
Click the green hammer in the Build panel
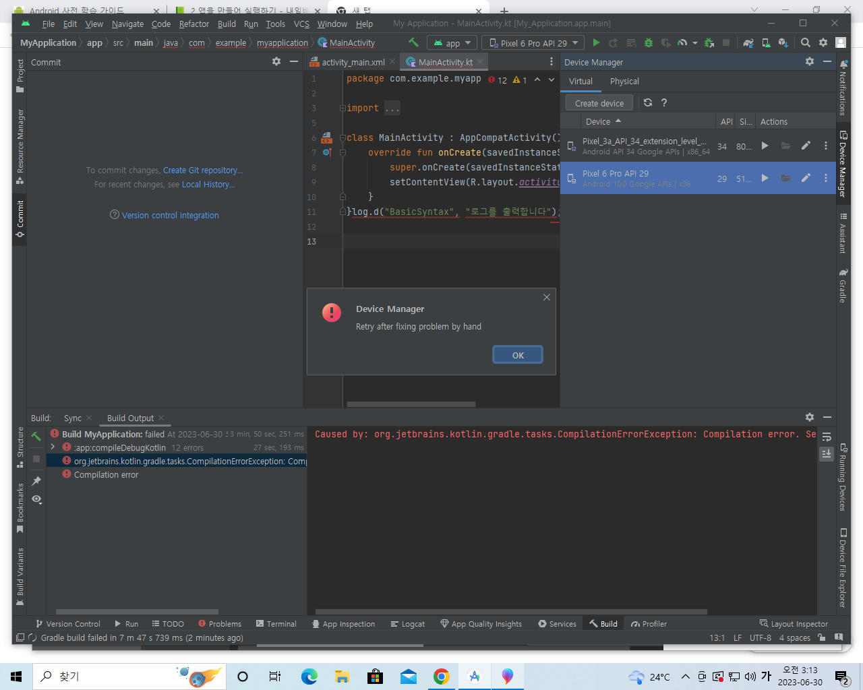pos(36,437)
